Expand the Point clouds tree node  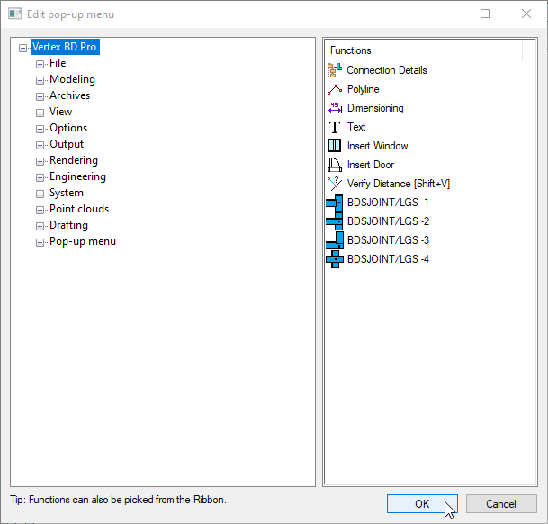tap(40, 210)
